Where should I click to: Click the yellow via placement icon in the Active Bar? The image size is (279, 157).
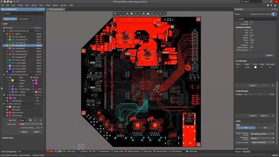(x=144, y=14)
